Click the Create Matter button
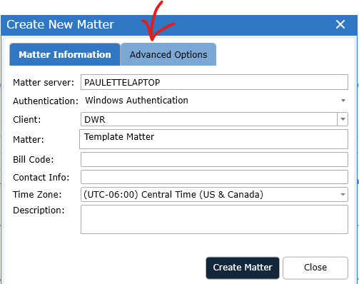This screenshot has width=359, height=284. click(243, 268)
